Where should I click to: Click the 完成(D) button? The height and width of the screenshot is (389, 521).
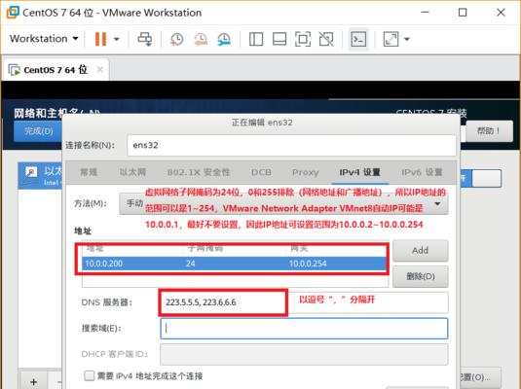[x=39, y=131]
